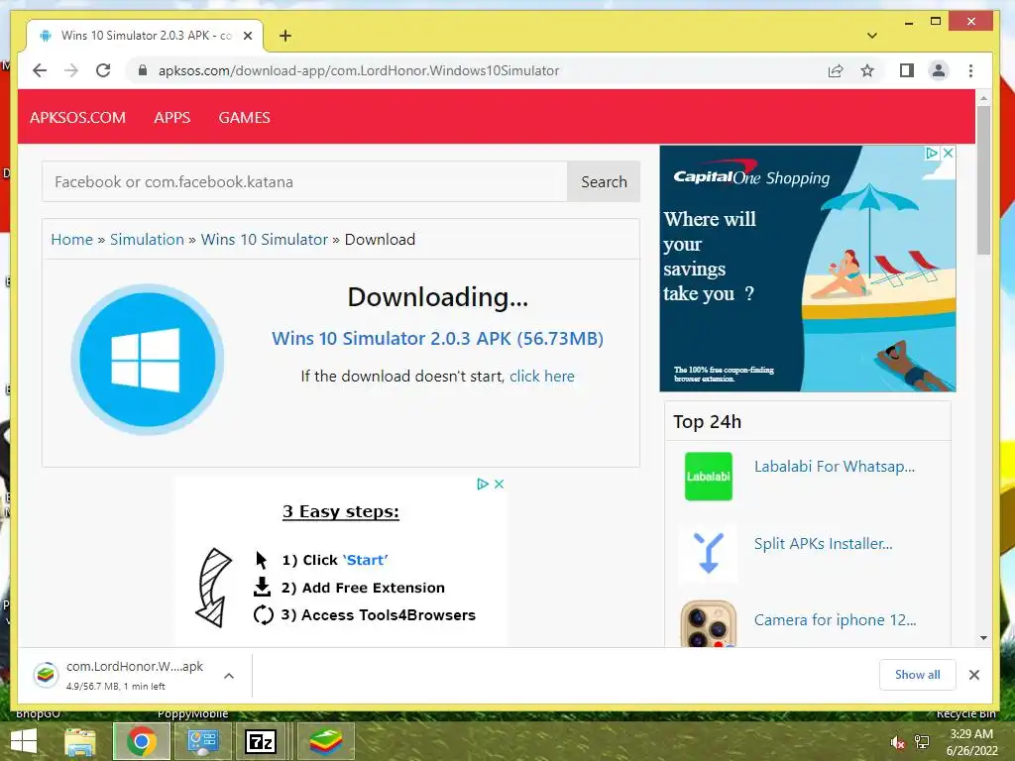
Task: Open the Chrome profile avatar
Action: pyautogui.click(x=938, y=70)
